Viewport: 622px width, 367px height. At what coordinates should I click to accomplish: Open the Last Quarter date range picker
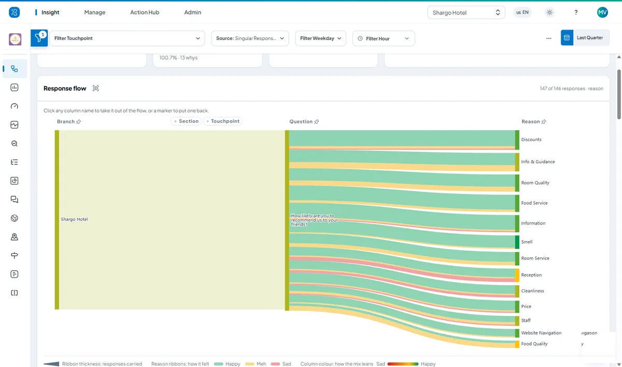585,38
